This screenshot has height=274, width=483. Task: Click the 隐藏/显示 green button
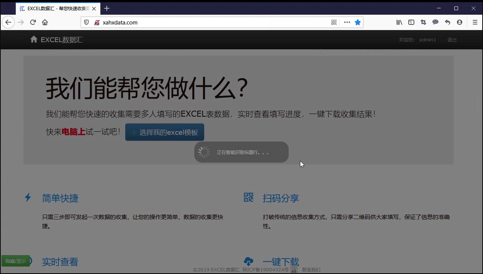click(x=15, y=261)
